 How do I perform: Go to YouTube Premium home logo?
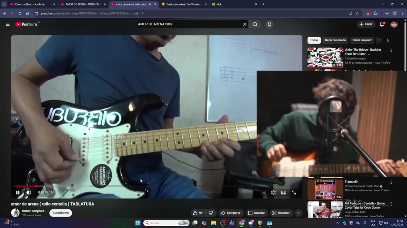26,24
